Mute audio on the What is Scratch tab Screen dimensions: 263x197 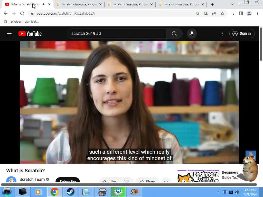tap(44, 4)
